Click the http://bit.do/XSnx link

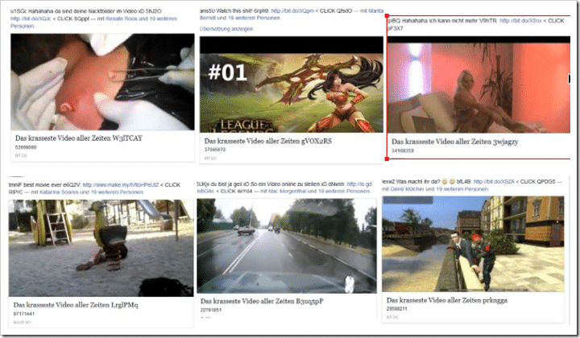[x=520, y=21]
